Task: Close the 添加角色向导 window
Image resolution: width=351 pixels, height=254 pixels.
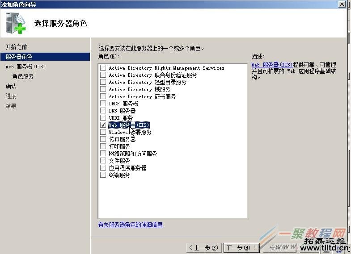Action: [342, 4]
